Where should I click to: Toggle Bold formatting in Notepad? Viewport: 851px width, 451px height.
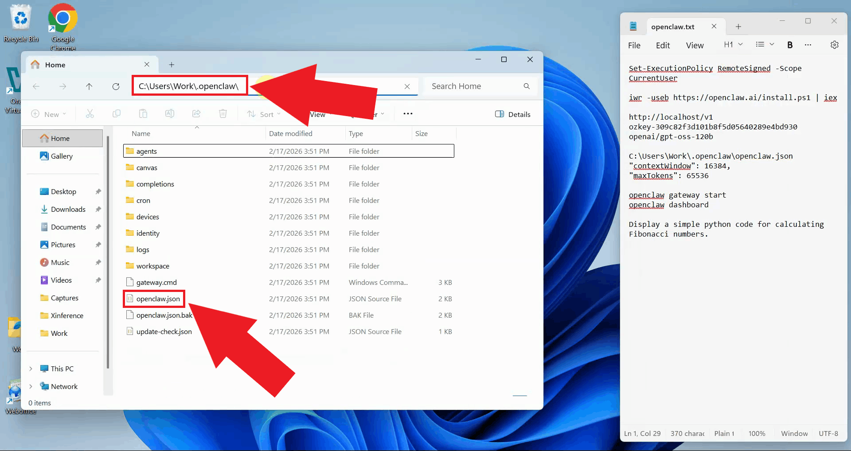point(789,45)
